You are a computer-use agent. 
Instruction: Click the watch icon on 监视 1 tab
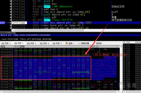66,43
